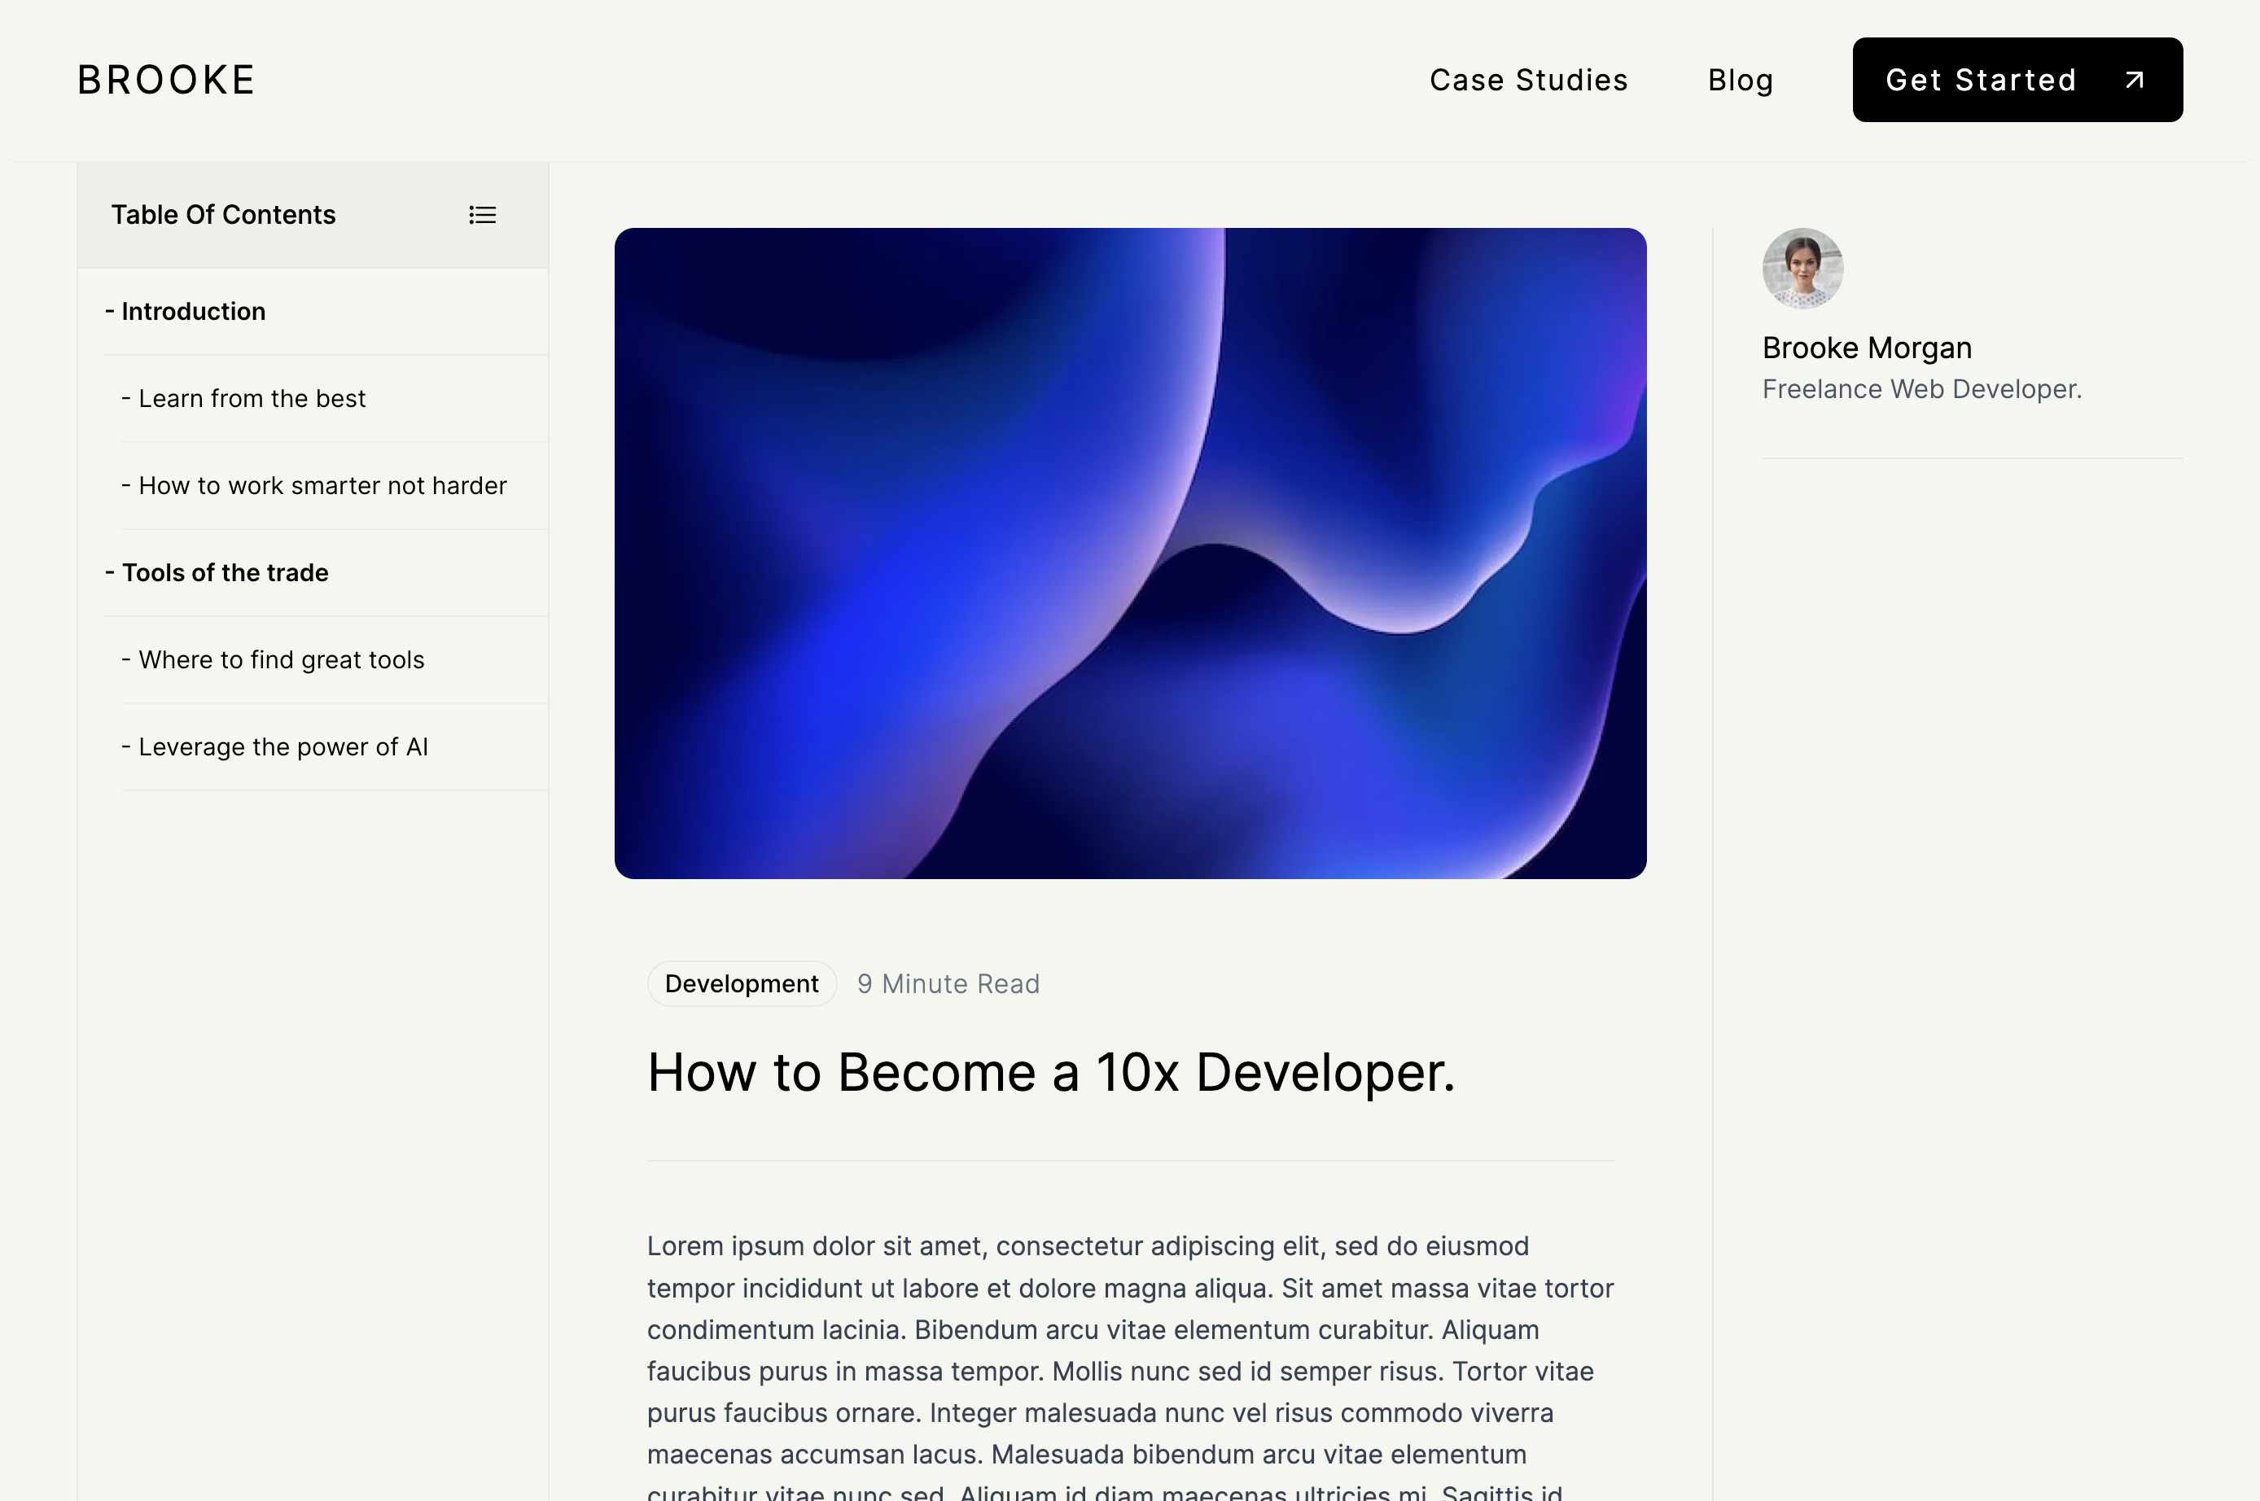
Task: Click the 9 Minute Read label
Action: pos(948,984)
